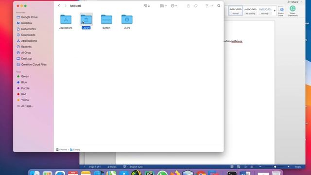Open Calendar from the Dock
This screenshot has width=311, height=175.
pyautogui.click(x=73, y=173)
